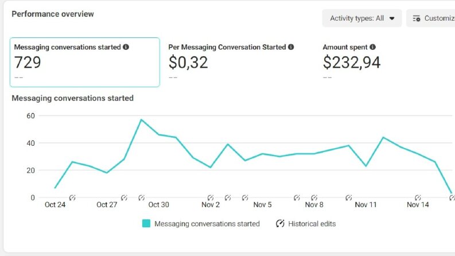Viewport: 455px width, 256px height.
Task: Toggle the Historical edits legend label
Action: tap(312, 224)
